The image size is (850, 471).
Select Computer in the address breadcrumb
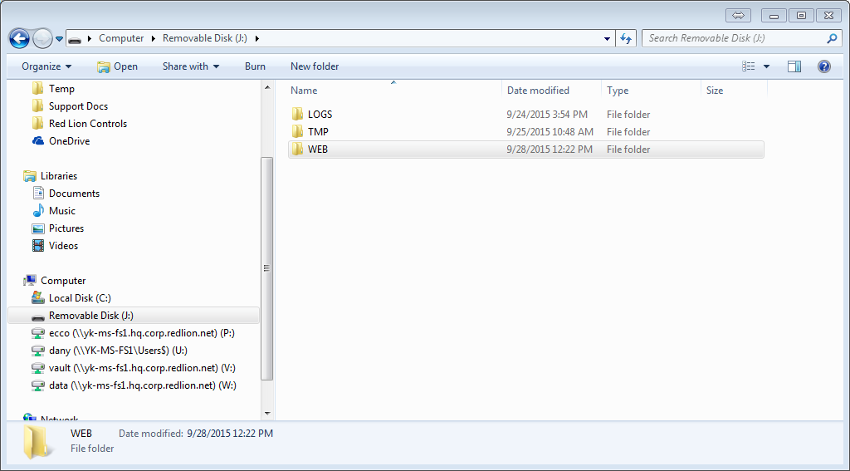pyautogui.click(x=121, y=38)
